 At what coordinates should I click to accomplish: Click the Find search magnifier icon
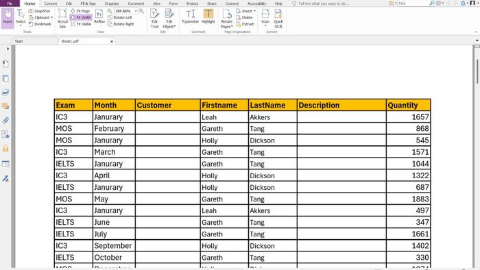tap(431, 3)
